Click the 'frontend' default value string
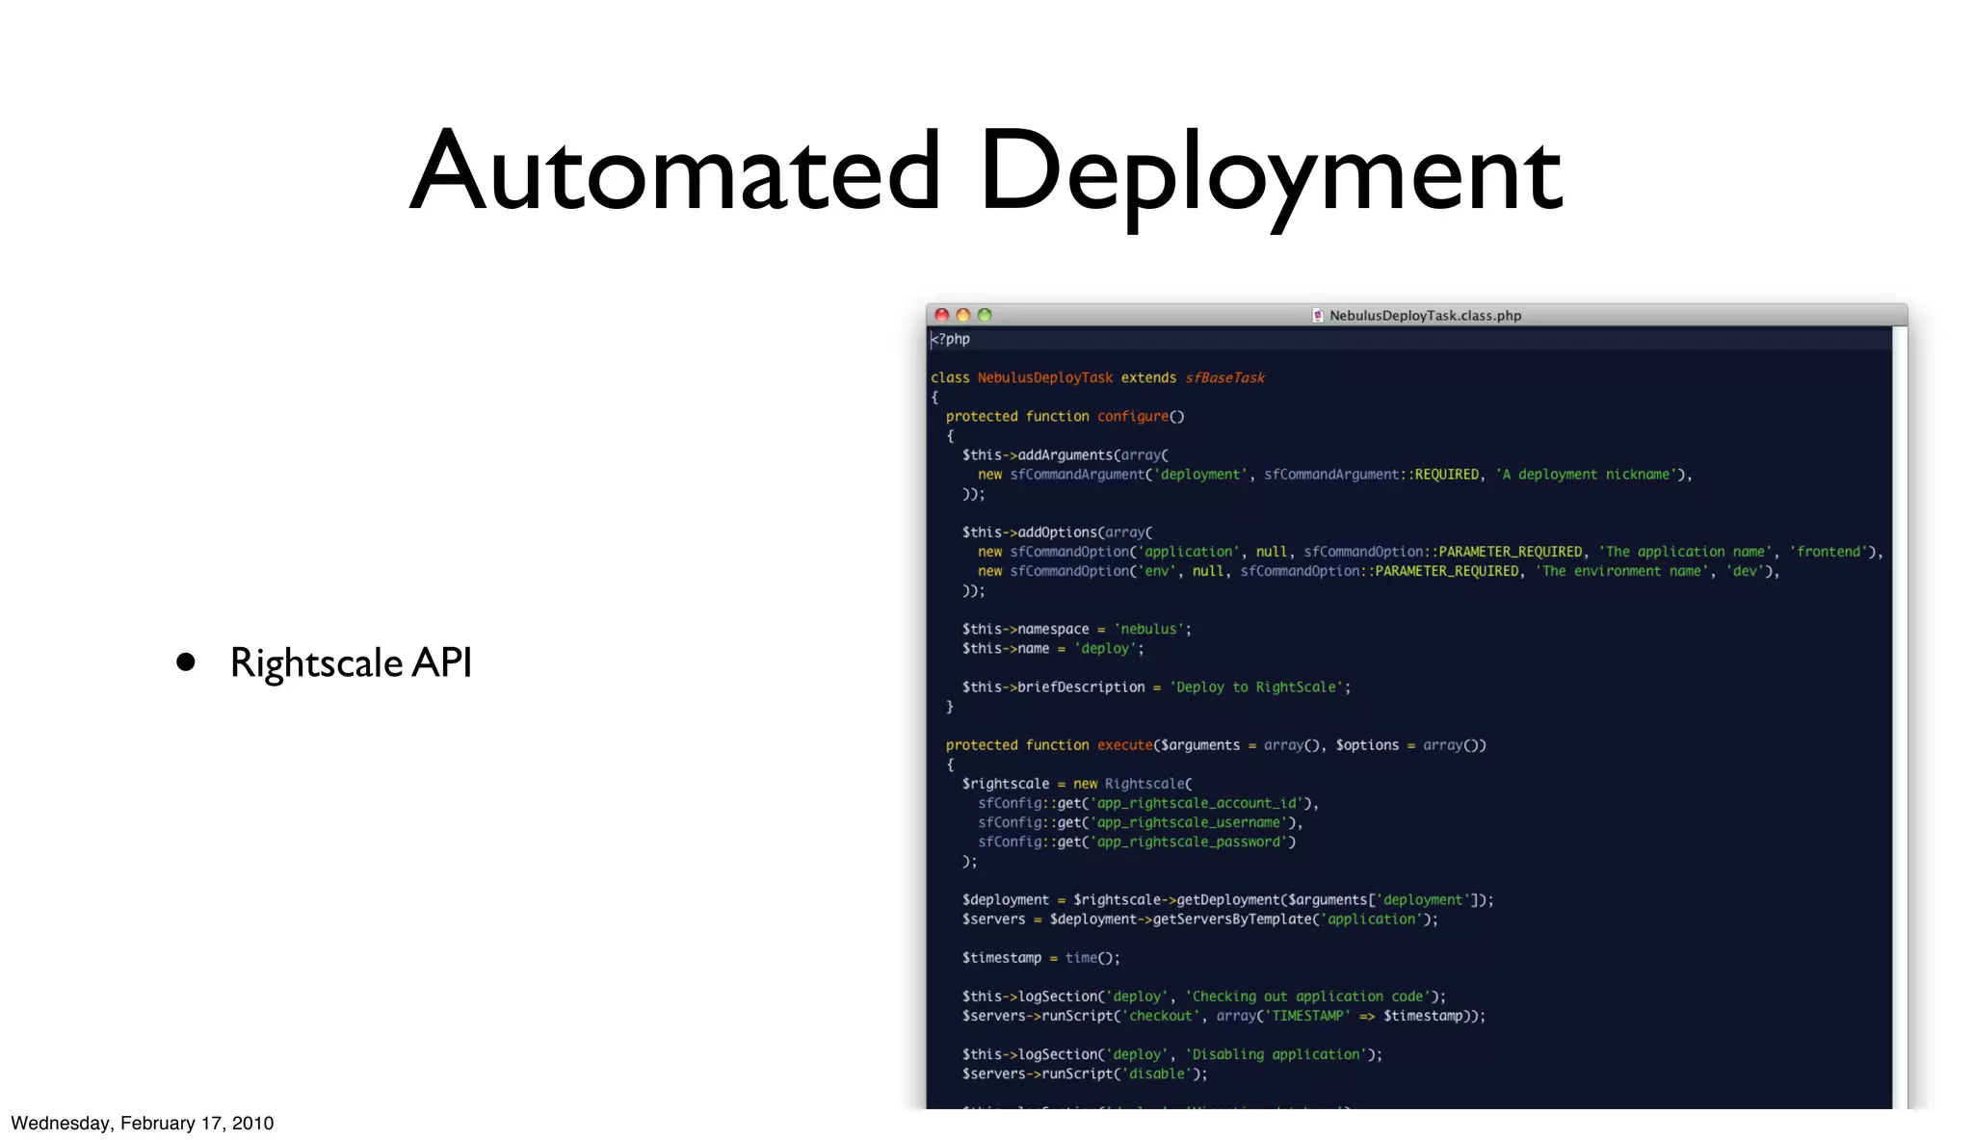Viewport: 1973px width, 1140px height. [1828, 552]
